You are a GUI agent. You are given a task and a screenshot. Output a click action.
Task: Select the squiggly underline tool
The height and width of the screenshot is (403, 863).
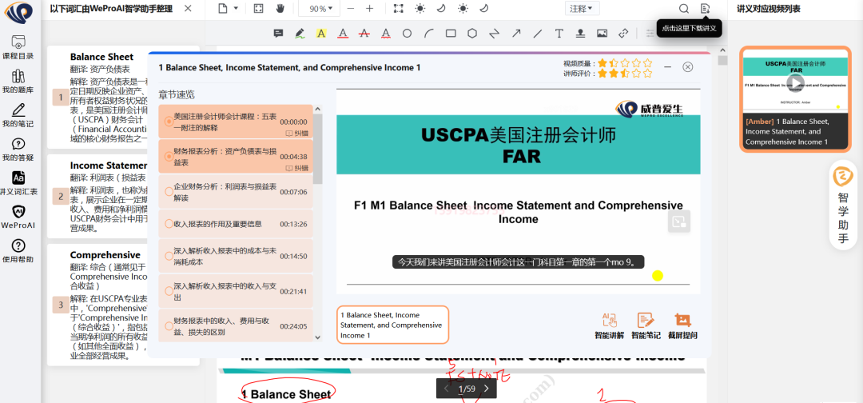(386, 34)
